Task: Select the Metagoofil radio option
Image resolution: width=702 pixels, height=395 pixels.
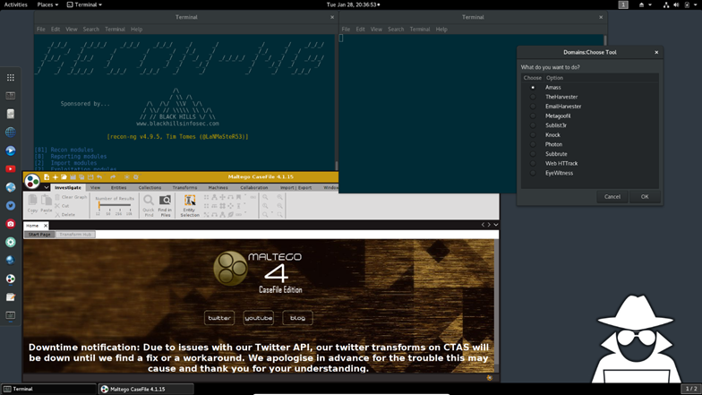Action: tap(533, 116)
